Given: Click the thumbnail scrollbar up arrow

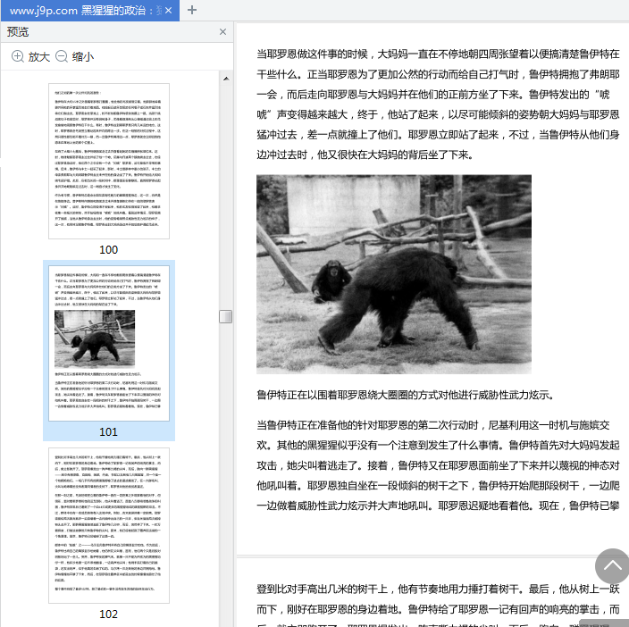Looking at the screenshot, I should tap(226, 79).
